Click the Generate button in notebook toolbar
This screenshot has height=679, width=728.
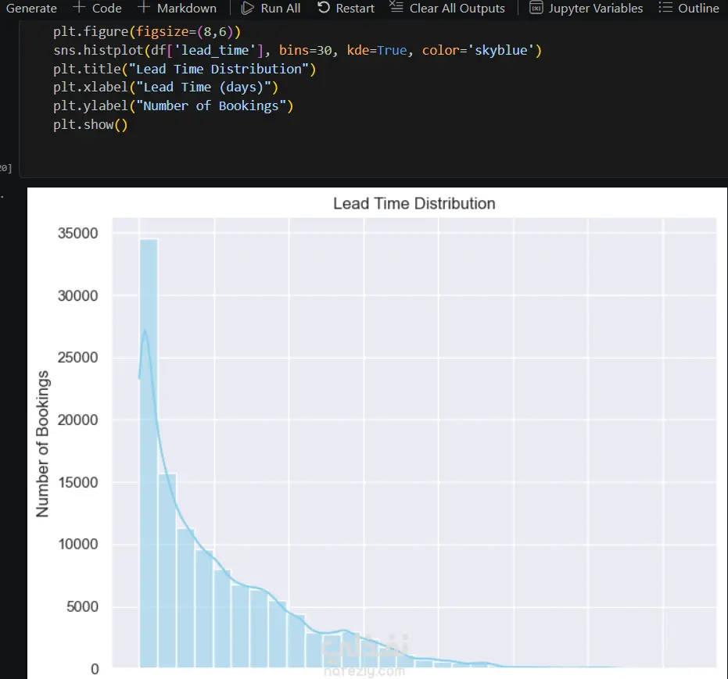pos(31,9)
